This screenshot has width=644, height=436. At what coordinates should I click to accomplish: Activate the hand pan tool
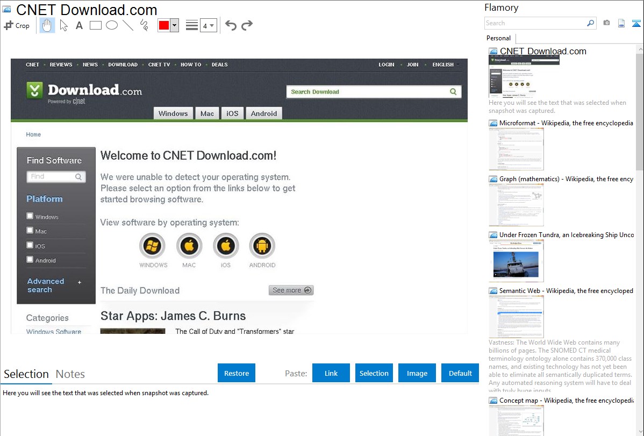click(x=47, y=25)
